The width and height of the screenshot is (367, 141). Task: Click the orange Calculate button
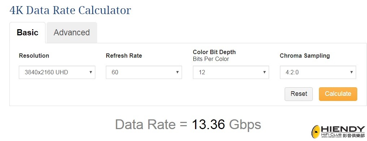(338, 94)
